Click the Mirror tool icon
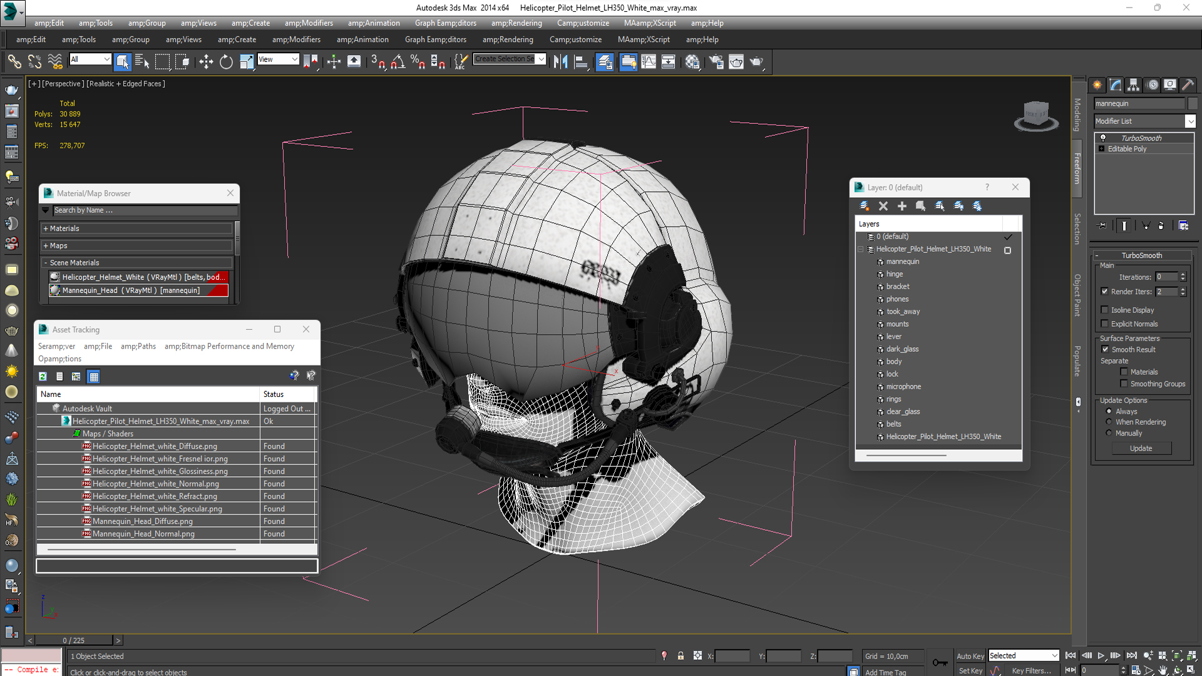This screenshot has width=1202, height=676. click(560, 61)
